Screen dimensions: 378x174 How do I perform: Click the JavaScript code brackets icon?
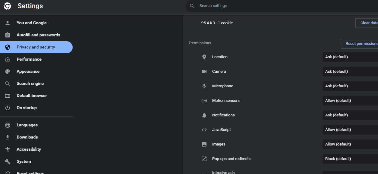click(204, 130)
